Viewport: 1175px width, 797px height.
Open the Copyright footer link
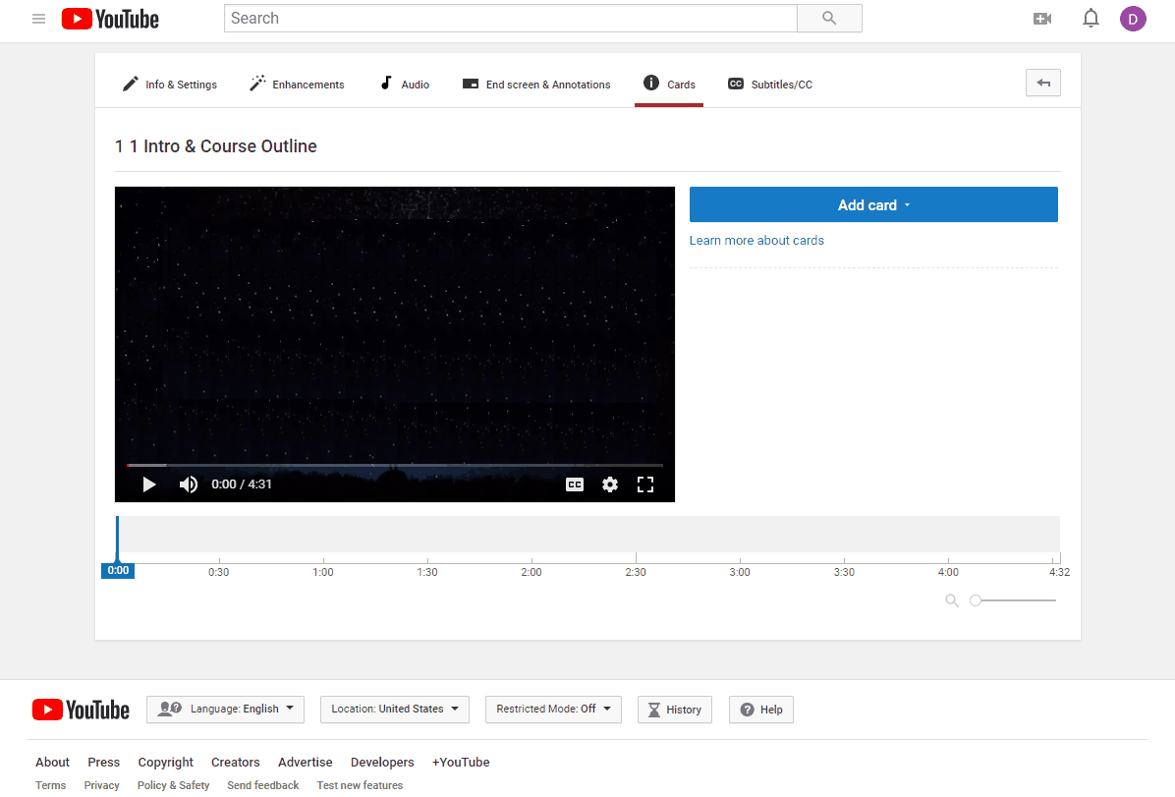166,762
